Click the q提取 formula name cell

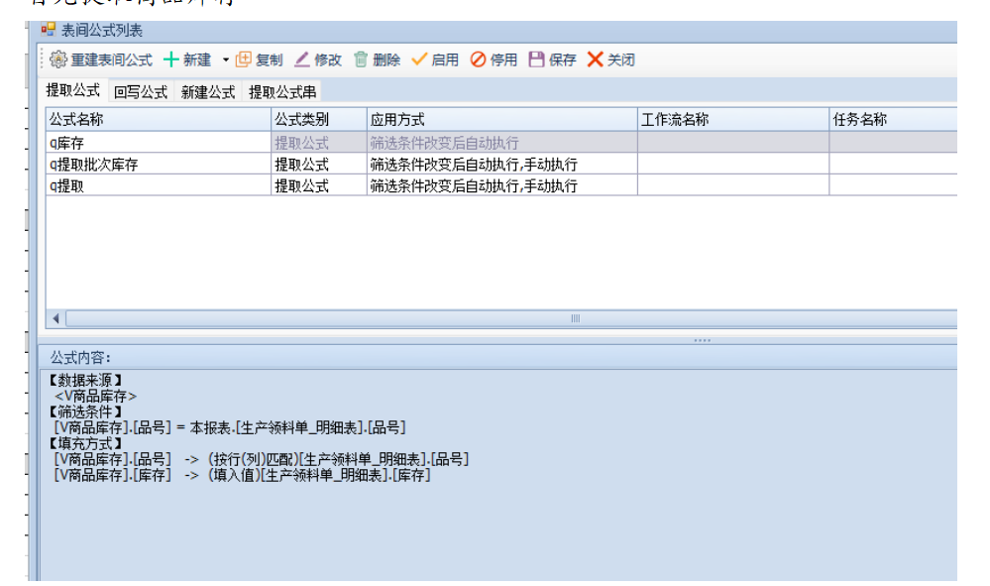click(159, 185)
